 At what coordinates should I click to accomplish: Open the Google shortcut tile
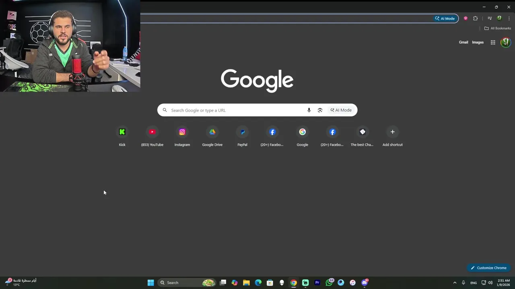tap(302, 136)
